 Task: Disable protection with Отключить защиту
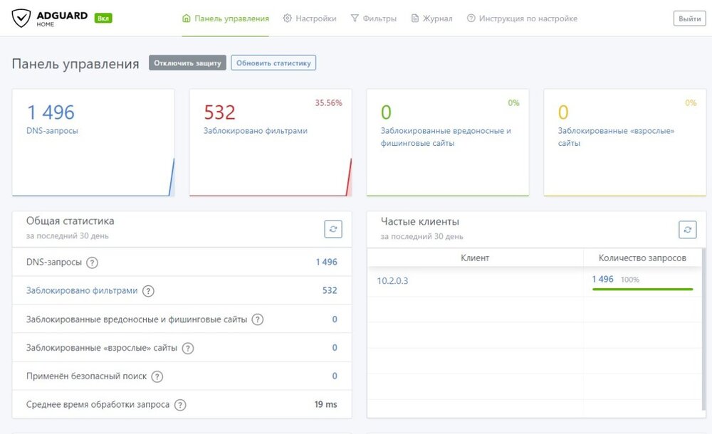(187, 63)
